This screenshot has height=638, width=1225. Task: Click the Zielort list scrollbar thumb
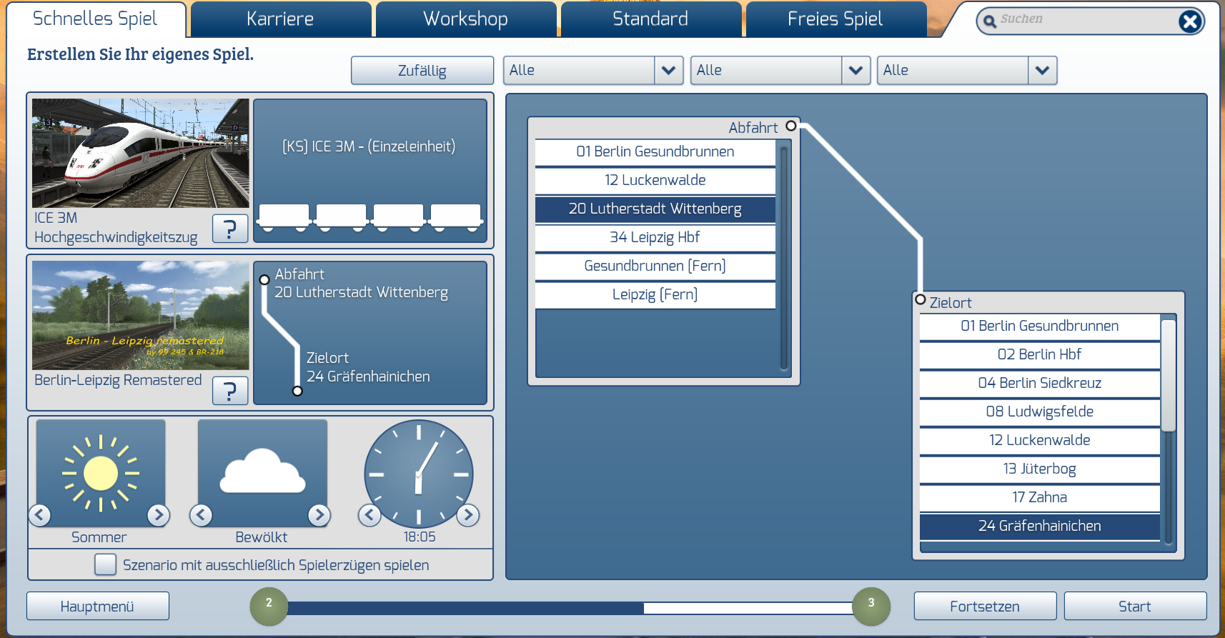pos(1169,376)
